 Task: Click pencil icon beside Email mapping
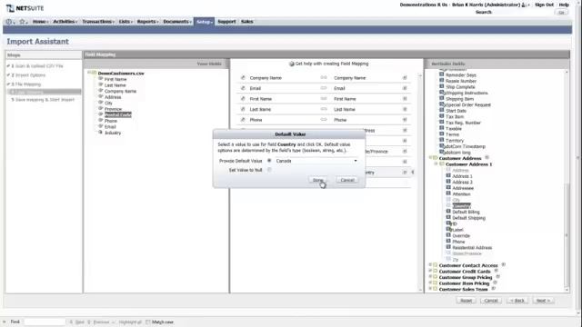[243, 88]
